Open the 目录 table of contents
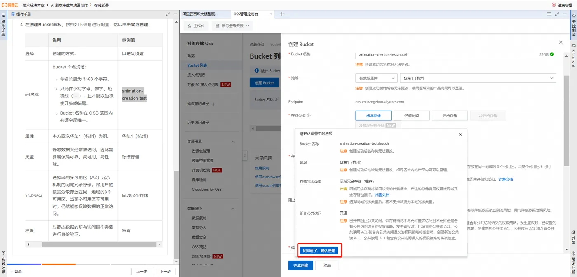Image resolution: width=577 pixels, height=277 pixels. coord(16,272)
